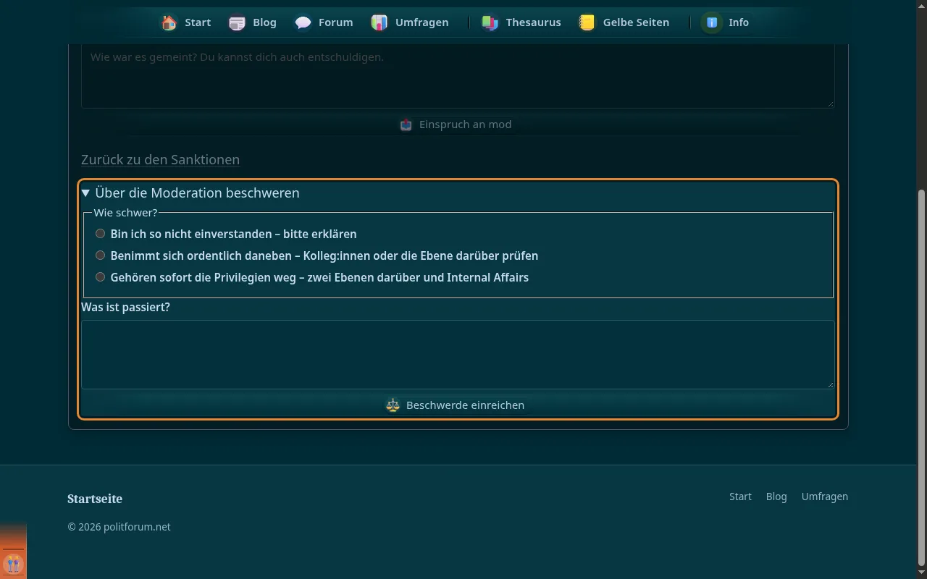
Task: Click the Start house icon
Action: (169, 22)
